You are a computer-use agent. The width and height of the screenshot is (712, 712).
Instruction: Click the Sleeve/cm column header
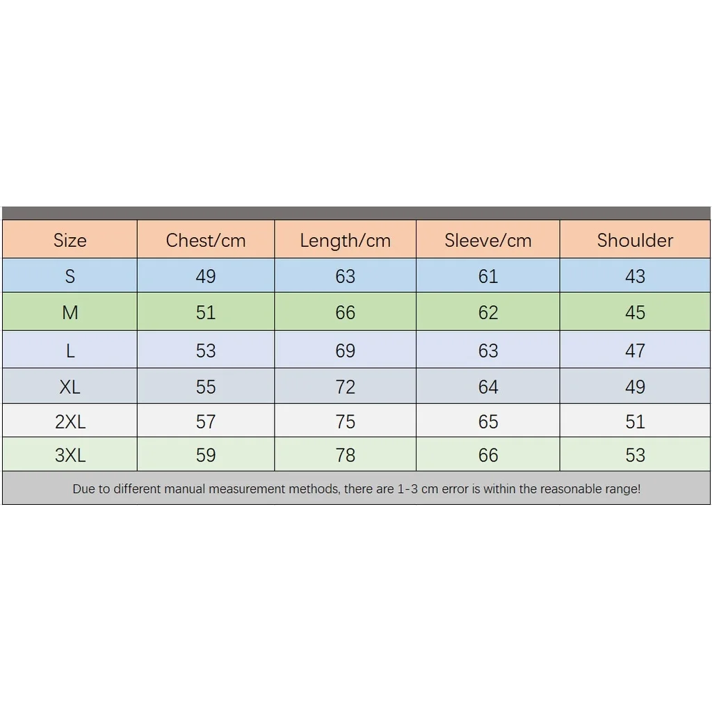pyautogui.click(x=488, y=241)
